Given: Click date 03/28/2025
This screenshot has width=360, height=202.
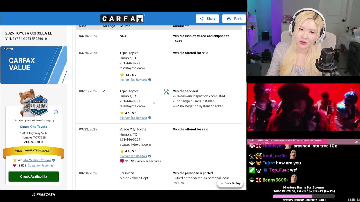Looking at the screenshot, I should tap(88, 173).
